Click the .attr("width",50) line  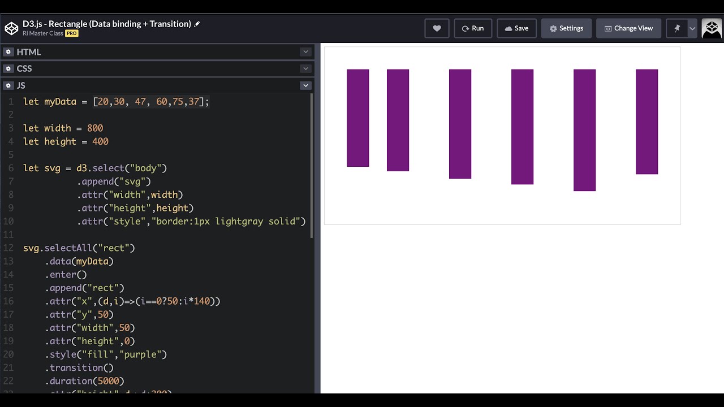[x=89, y=328]
